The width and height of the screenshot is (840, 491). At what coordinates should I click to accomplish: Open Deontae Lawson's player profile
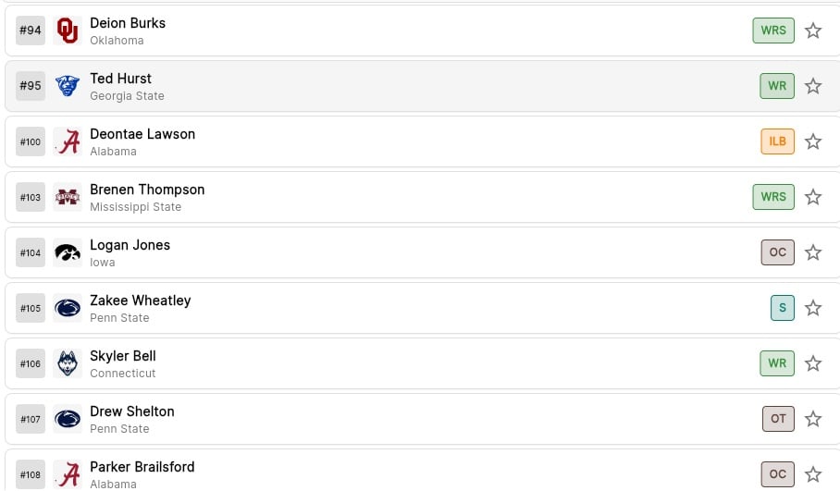coord(142,134)
